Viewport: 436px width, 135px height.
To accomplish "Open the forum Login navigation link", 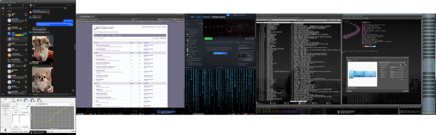I will pyautogui.click(x=120, y=35).
